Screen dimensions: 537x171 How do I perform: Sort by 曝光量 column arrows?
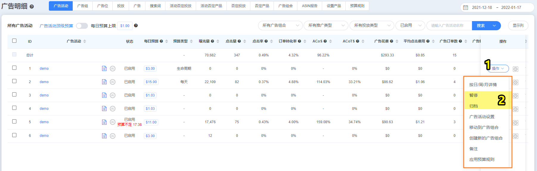[218, 41]
